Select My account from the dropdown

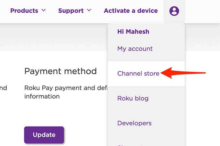[x=135, y=49]
